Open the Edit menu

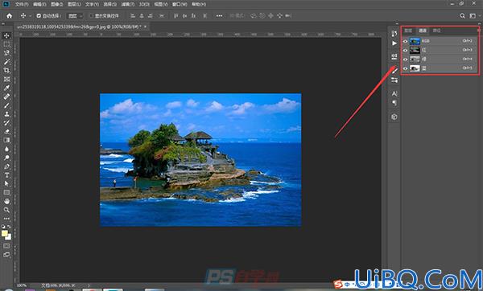39,4
